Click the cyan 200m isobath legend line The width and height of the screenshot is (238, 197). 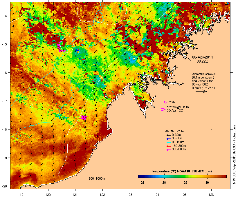pyautogui.click(x=94, y=181)
